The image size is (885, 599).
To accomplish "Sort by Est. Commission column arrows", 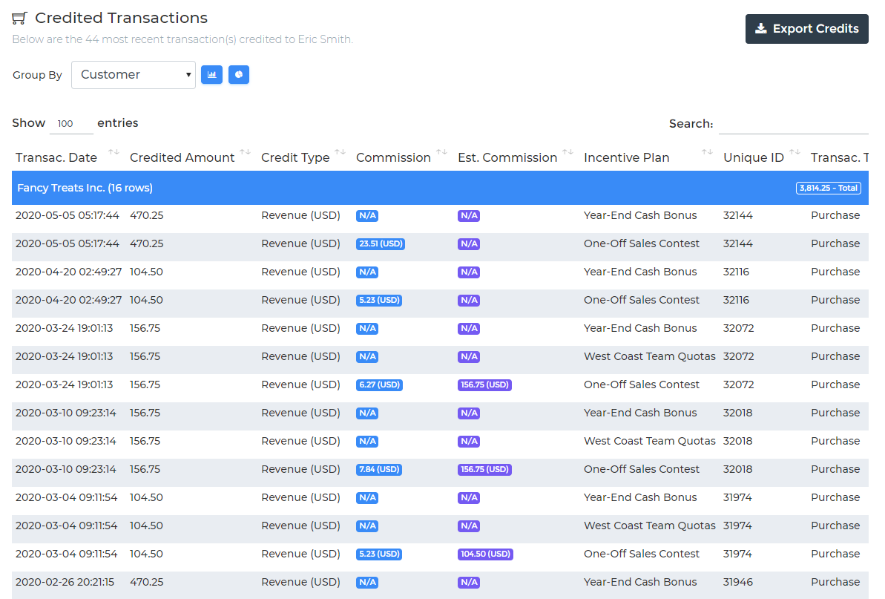I will (x=567, y=153).
